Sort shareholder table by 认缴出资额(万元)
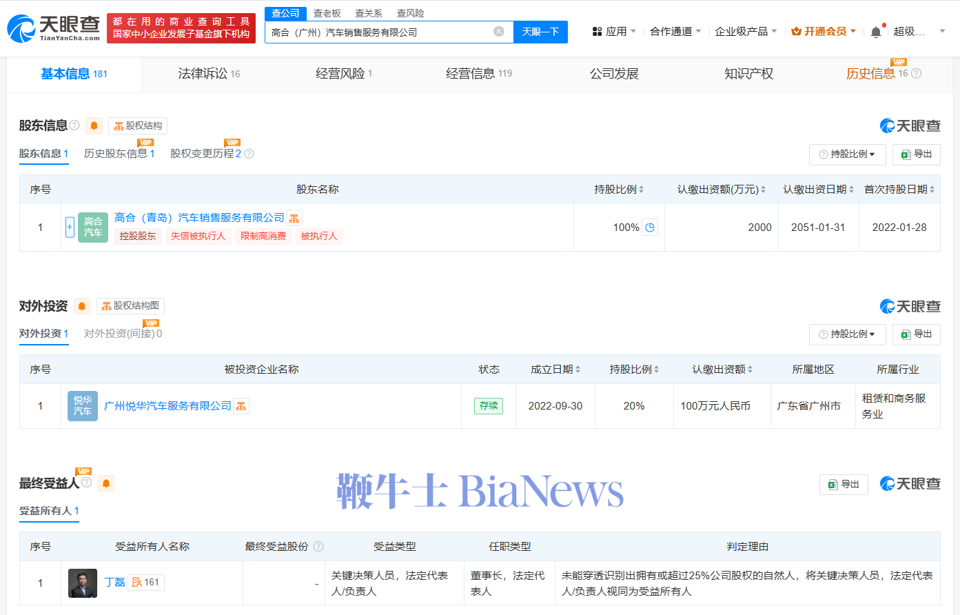This screenshot has height=615, width=960. tap(763, 190)
